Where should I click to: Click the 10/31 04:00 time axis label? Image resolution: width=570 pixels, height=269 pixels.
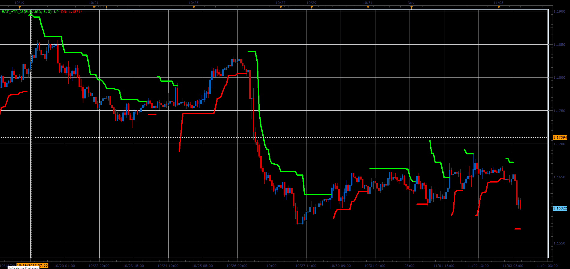375,266
